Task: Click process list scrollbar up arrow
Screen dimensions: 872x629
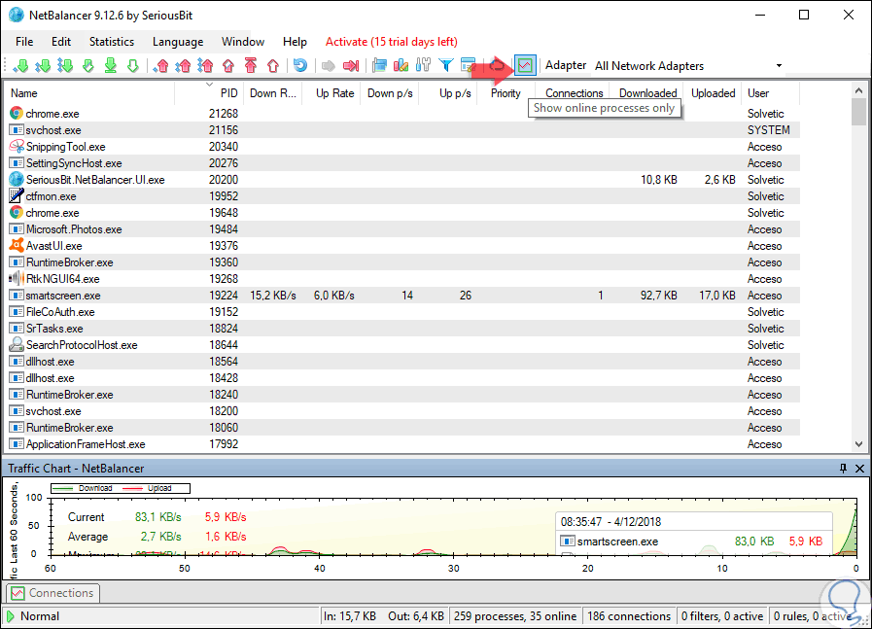Action: coord(858,90)
